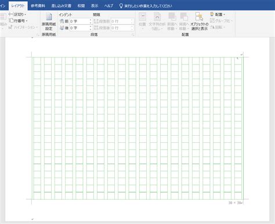Click the lightbulb search icon
The image size is (275, 224).
pos(121,6)
